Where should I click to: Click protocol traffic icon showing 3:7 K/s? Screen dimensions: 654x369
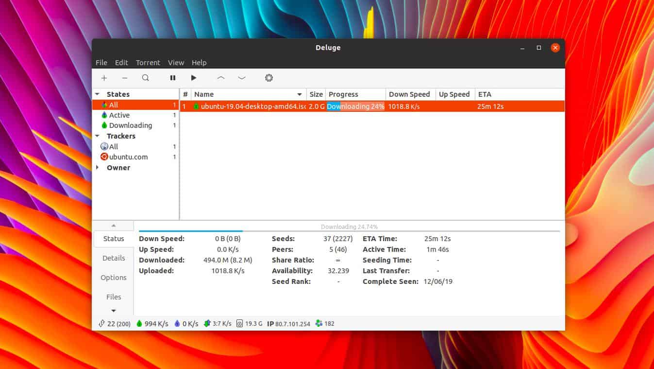click(207, 324)
